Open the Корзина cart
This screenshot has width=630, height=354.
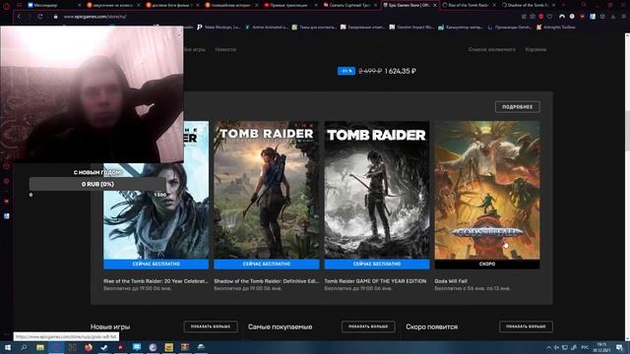click(x=535, y=49)
